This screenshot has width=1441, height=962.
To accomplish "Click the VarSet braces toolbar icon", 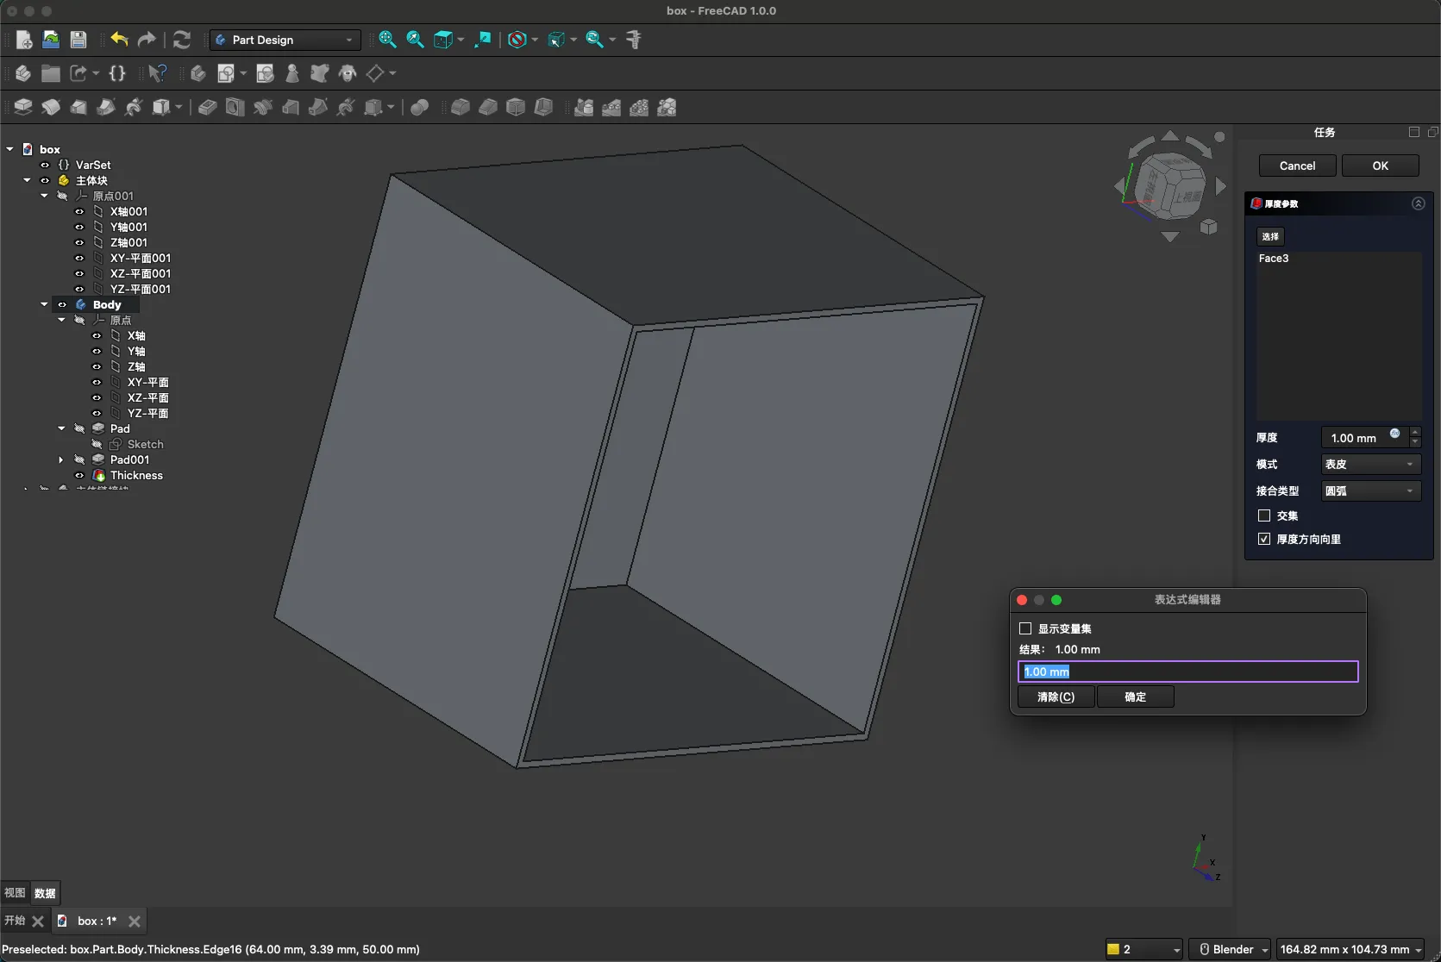I will coord(117,73).
